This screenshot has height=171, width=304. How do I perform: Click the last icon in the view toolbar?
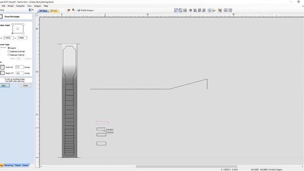pos(230,10)
